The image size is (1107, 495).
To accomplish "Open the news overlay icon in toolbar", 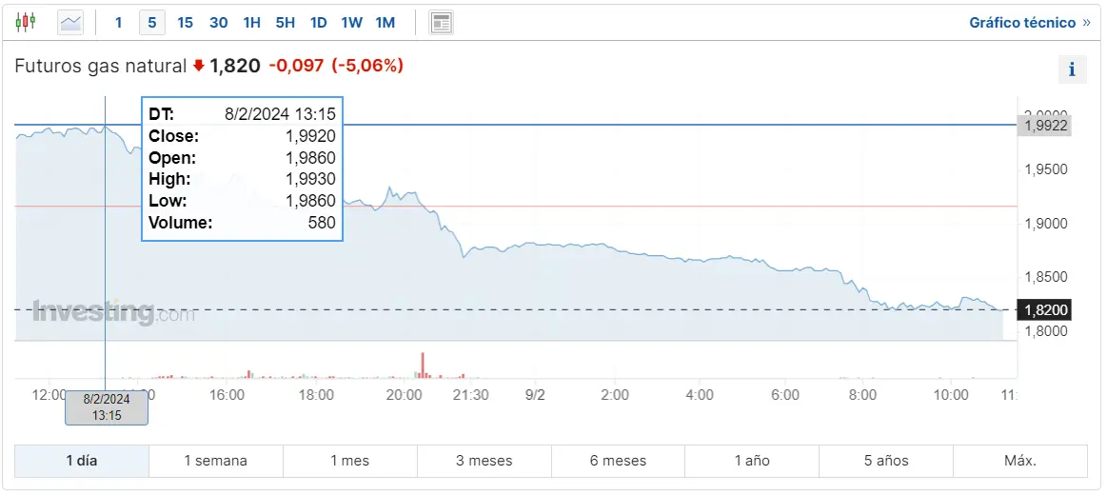I will pos(441,22).
